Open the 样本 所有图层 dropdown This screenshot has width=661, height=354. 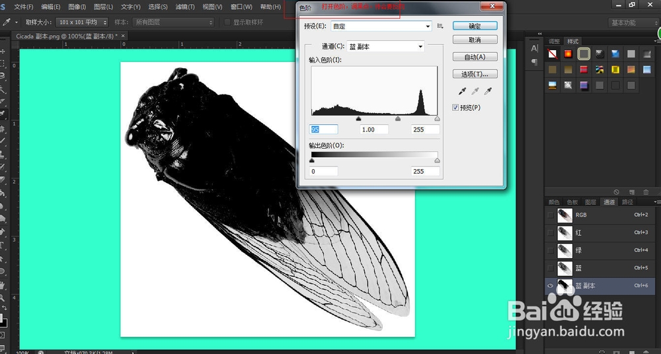point(173,22)
